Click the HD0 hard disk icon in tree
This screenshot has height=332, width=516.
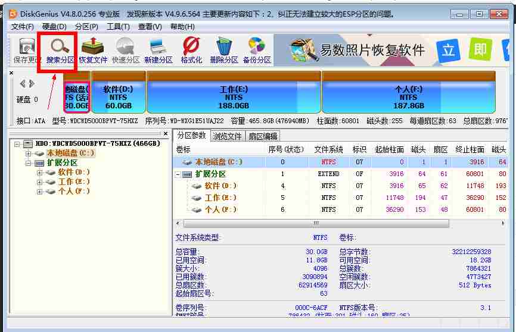coord(28,143)
